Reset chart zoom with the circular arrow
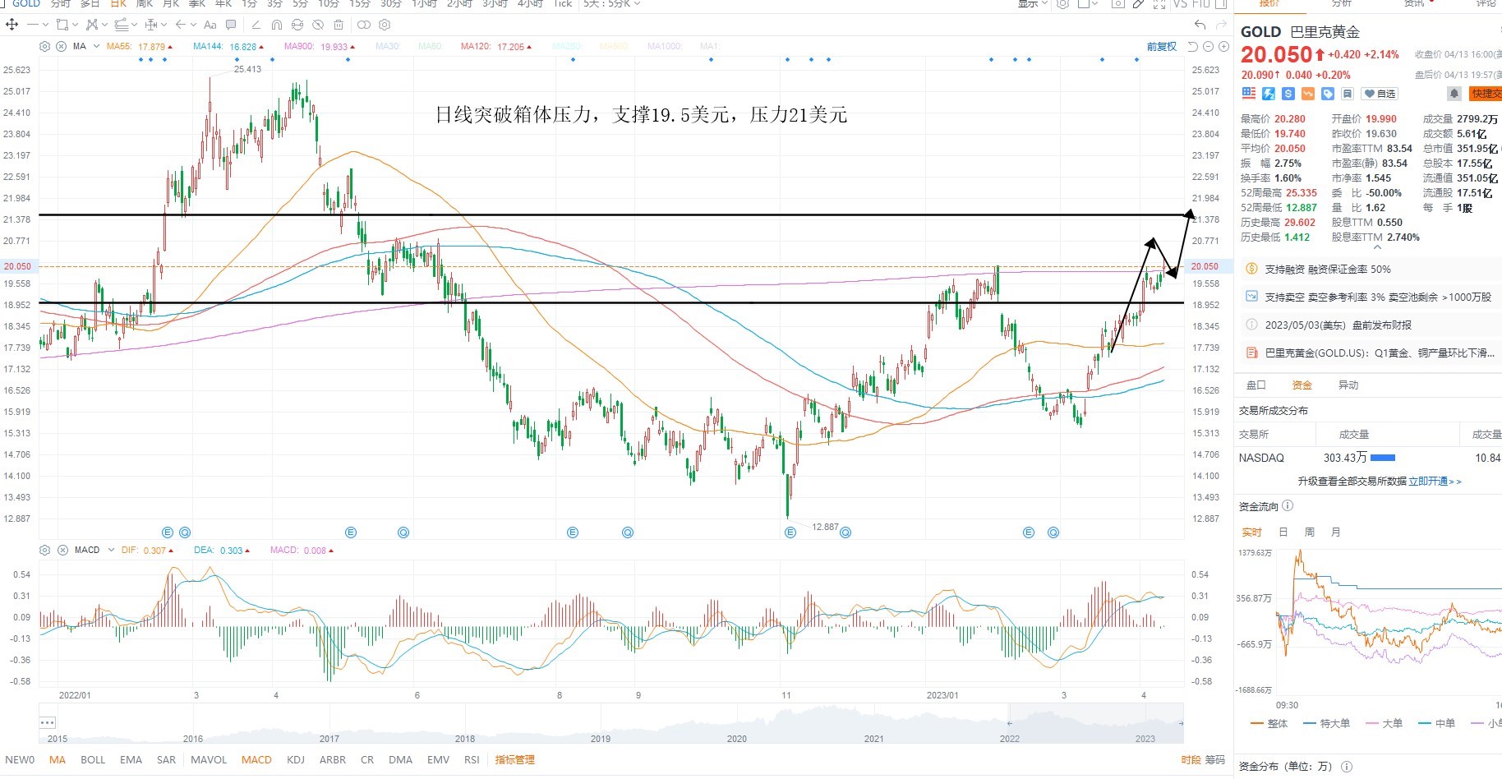Viewport: 1502px width, 779px height. (x=1194, y=46)
